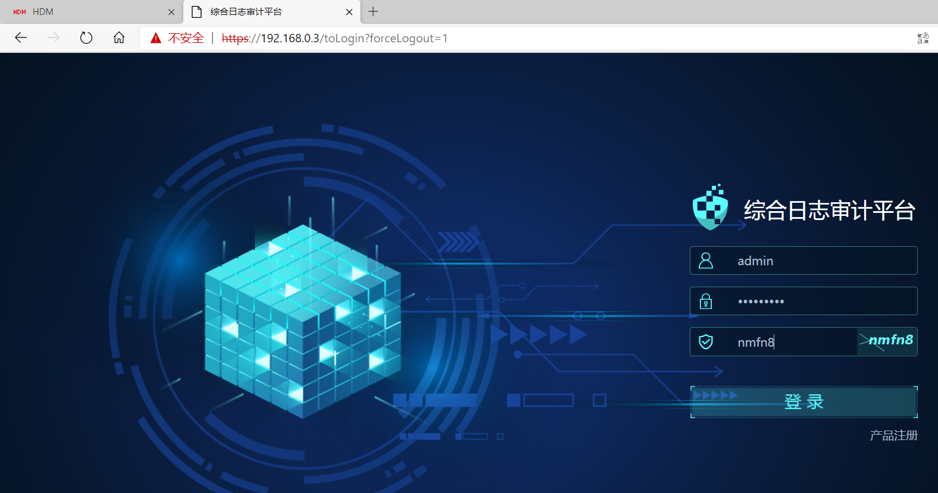Click the 不安全 security warning label
Screen dimensions: 938x493
(186, 38)
